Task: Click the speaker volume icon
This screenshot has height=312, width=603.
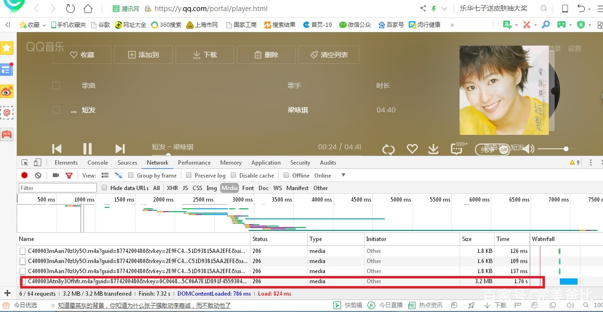Action: tap(528, 149)
